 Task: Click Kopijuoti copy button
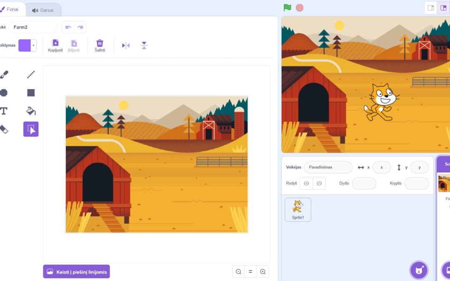point(55,46)
